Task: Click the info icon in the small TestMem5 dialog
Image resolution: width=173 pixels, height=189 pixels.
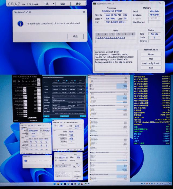Action: click(x=25, y=161)
